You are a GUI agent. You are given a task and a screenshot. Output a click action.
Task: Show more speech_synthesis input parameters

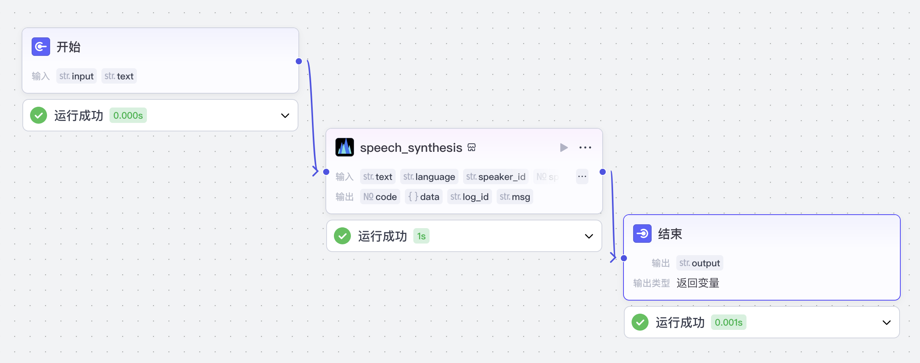[582, 176]
